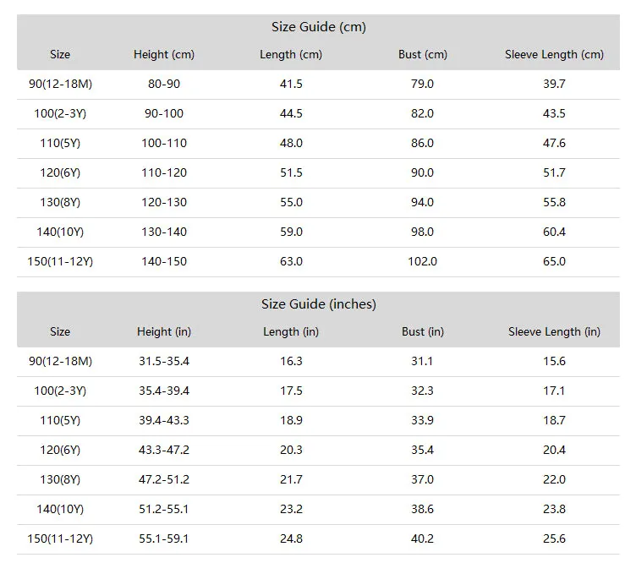This screenshot has width=636, height=563.
Task: Select the Sleeve Length (cm) column header
Action: [x=554, y=54]
